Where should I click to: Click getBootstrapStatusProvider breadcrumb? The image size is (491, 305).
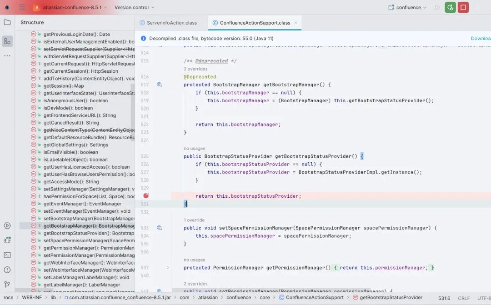click(x=388, y=297)
